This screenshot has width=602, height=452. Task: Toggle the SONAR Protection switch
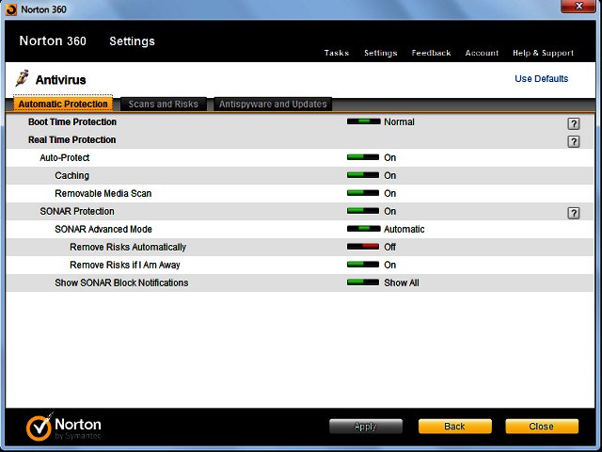tap(363, 211)
